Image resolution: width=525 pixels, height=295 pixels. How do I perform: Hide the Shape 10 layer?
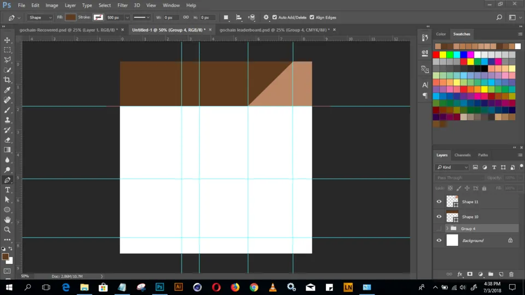click(439, 217)
